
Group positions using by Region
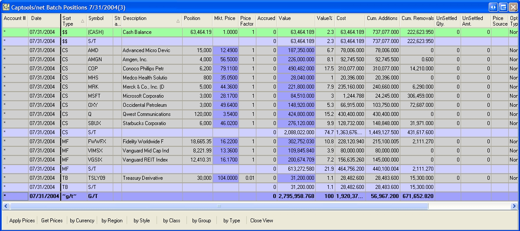(112, 221)
